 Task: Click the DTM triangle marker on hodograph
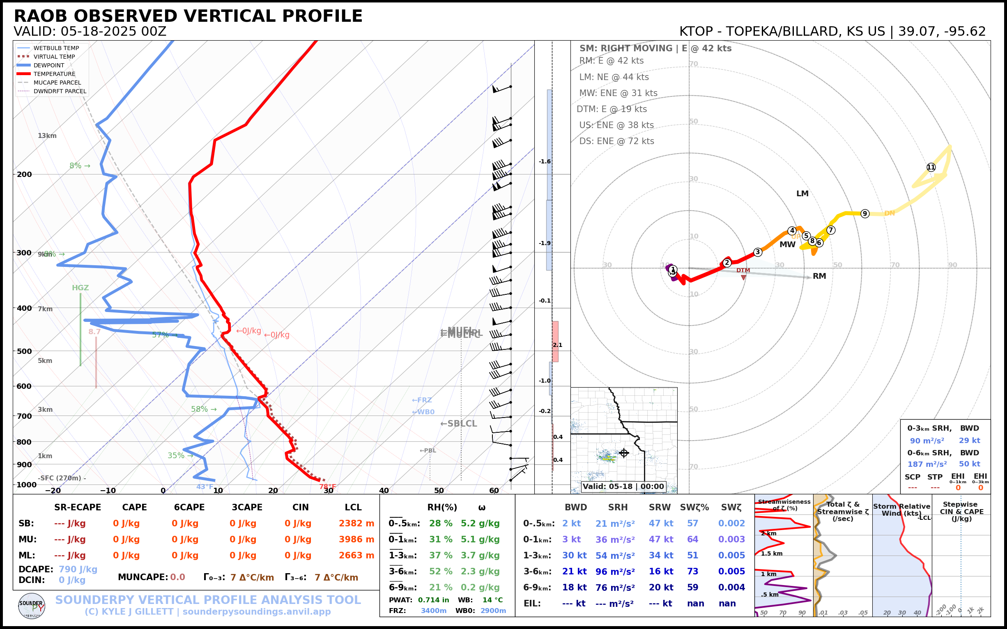pyautogui.click(x=743, y=278)
